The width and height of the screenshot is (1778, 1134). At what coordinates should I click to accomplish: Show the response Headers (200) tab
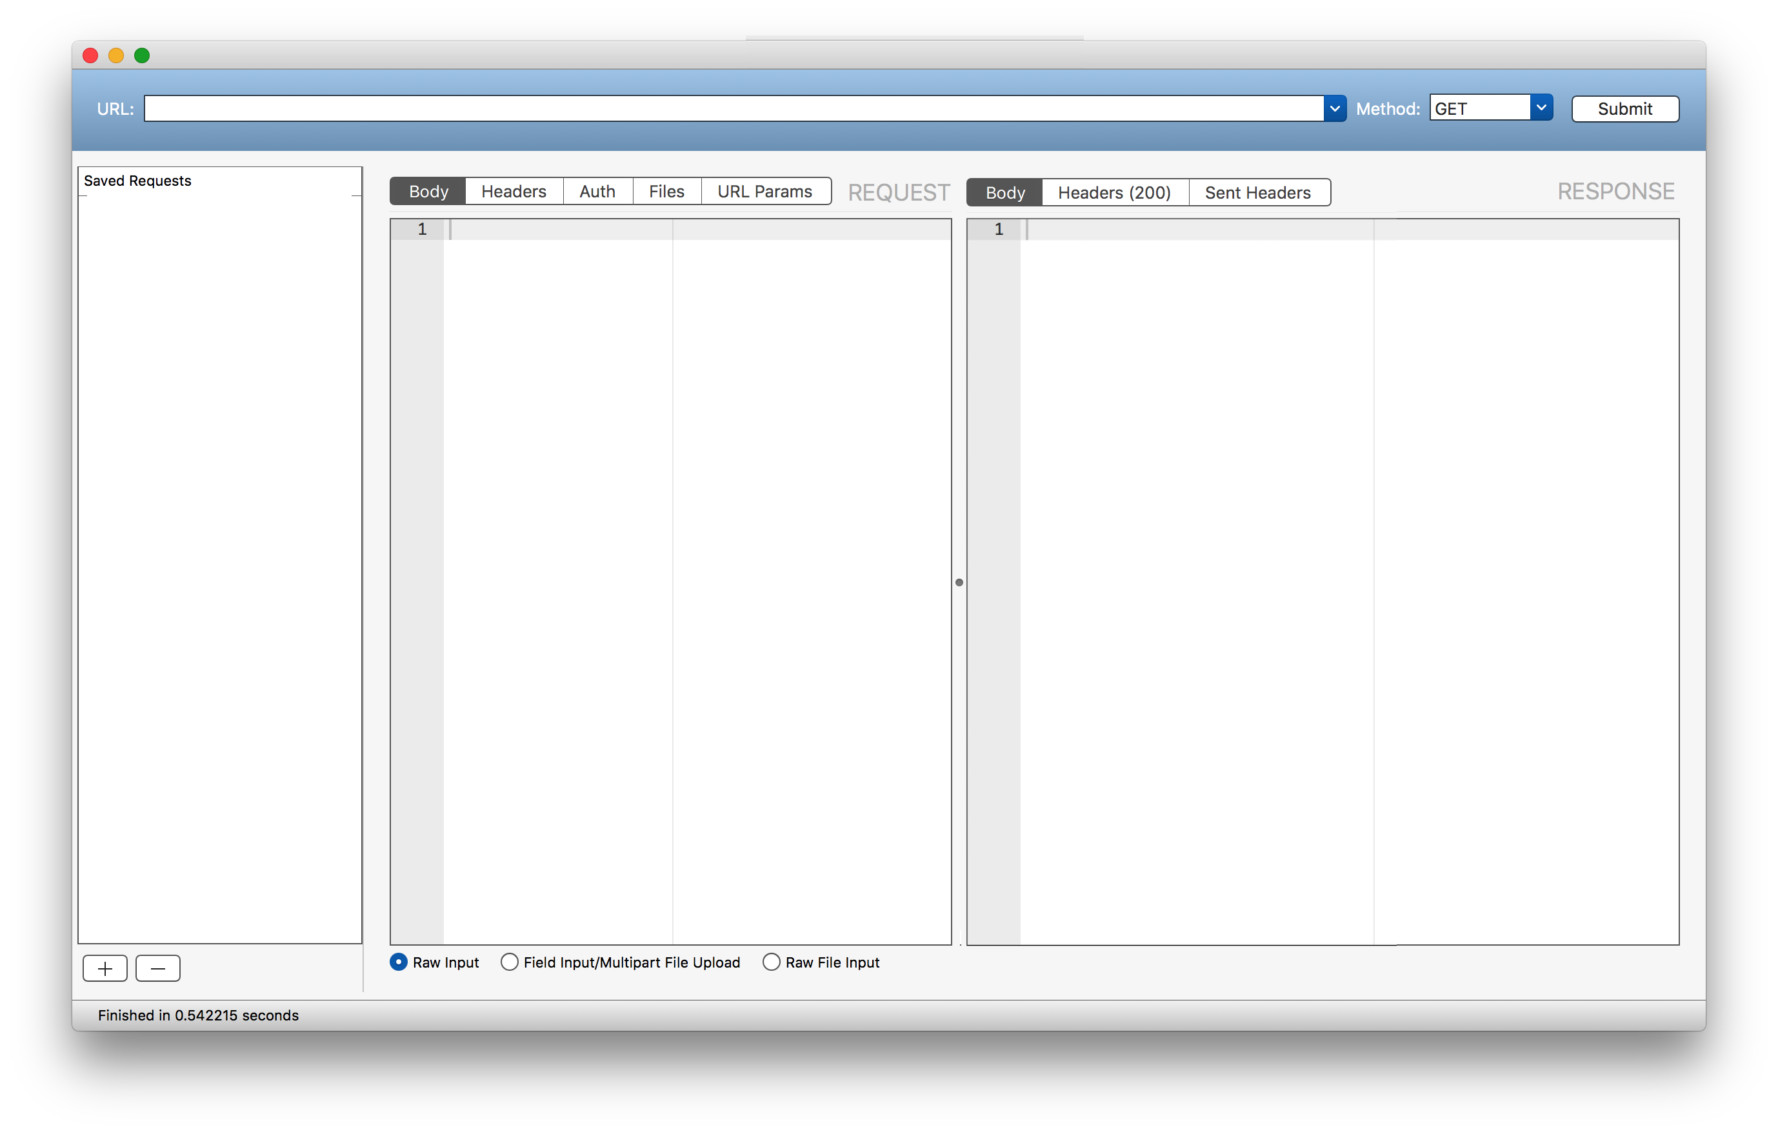(1114, 192)
